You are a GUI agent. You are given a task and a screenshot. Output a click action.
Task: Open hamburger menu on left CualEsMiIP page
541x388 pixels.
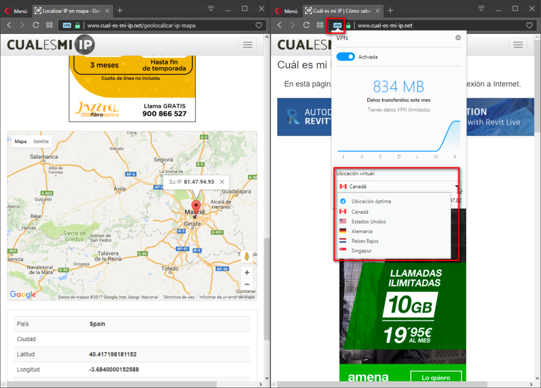[247, 45]
